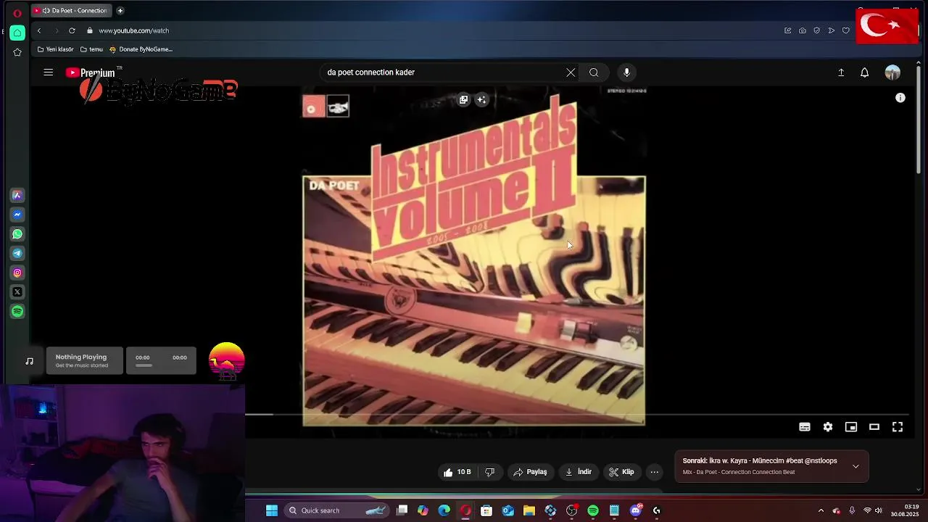Screen dimensions: 928x522
Task: Clear the YouTube search query
Action: click(571, 72)
